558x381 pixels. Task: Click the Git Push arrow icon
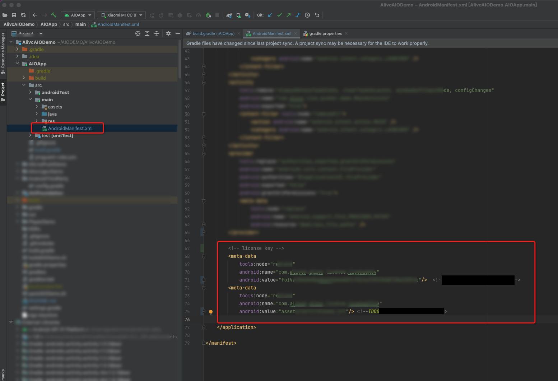tap(289, 15)
